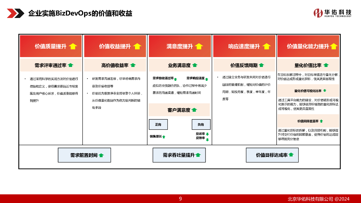361x203 pixels.
Task: Click the 需求验收通过率 text
Action: point(163,78)
